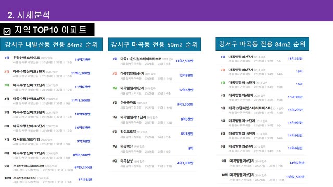Open 마곡13단지힐스테이트마스터 in the 84m2 list
The image size is (333, 187).
[250, 108]
